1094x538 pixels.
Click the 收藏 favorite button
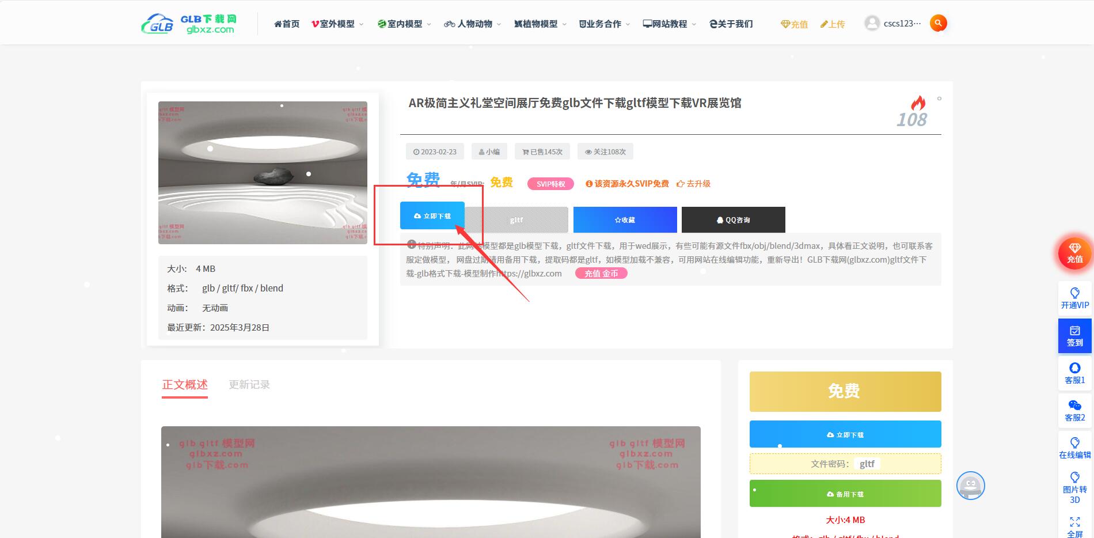pos(625,219)
